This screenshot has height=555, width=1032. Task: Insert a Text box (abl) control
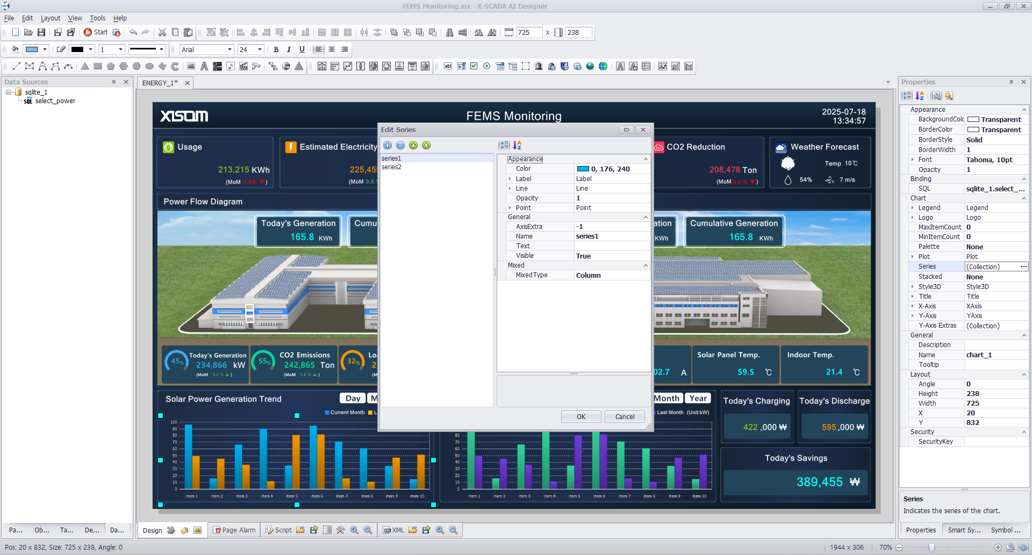(448, 66)
